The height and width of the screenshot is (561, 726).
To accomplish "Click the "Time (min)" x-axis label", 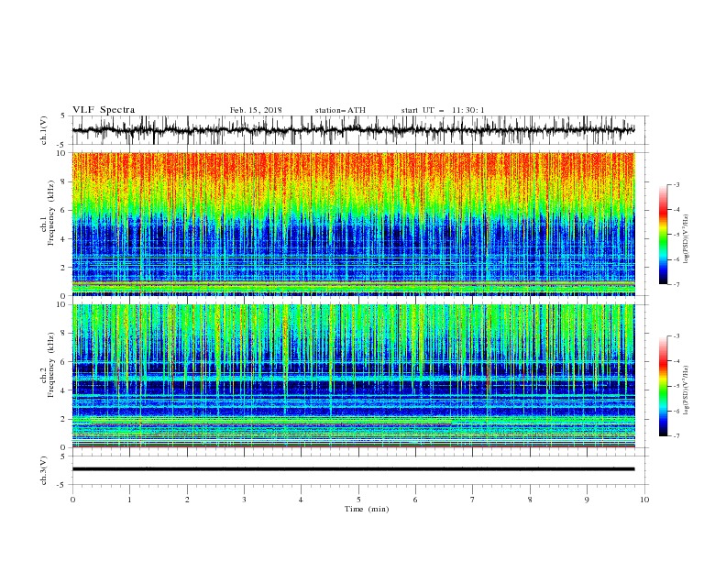I will 367,509.
